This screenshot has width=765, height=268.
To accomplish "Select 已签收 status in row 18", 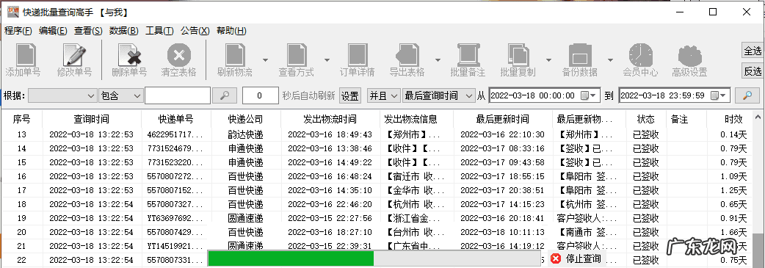I will point(646,204).
